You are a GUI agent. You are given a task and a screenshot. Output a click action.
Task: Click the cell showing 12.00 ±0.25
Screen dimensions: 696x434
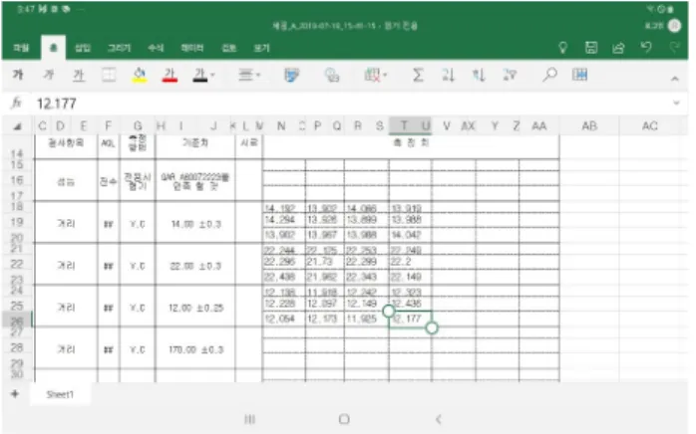point(195,308)
